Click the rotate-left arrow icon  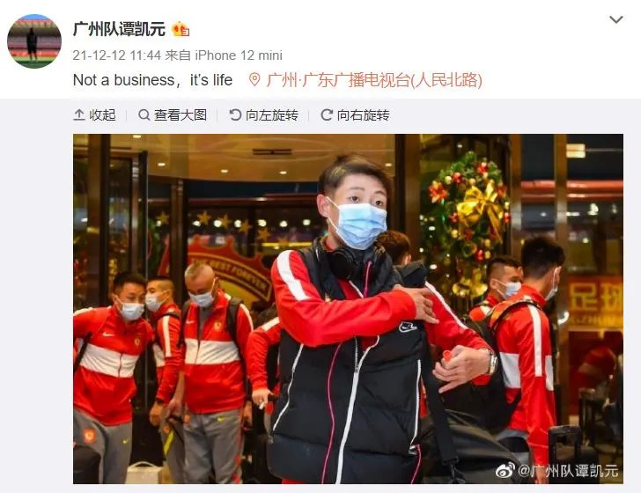click(235, 114)
